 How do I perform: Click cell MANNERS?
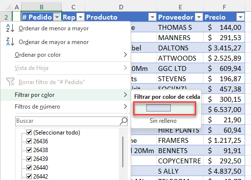click(x=180, y=38)
